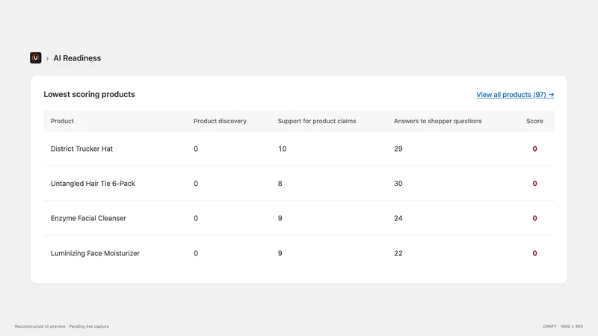Click the Lowest scoring products heading
This screenshot has height=336, width=598.
(x=89, y=95)
